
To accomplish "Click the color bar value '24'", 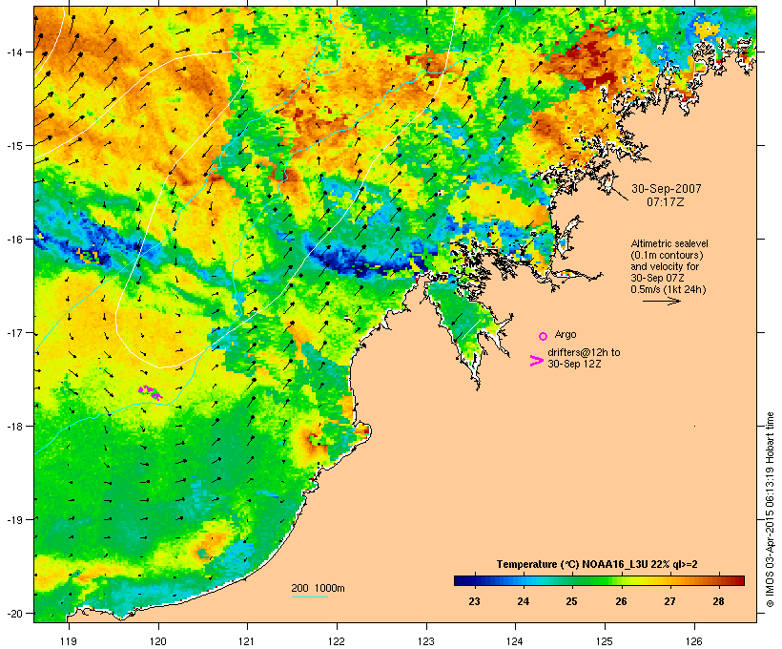I will click(524, 601).
